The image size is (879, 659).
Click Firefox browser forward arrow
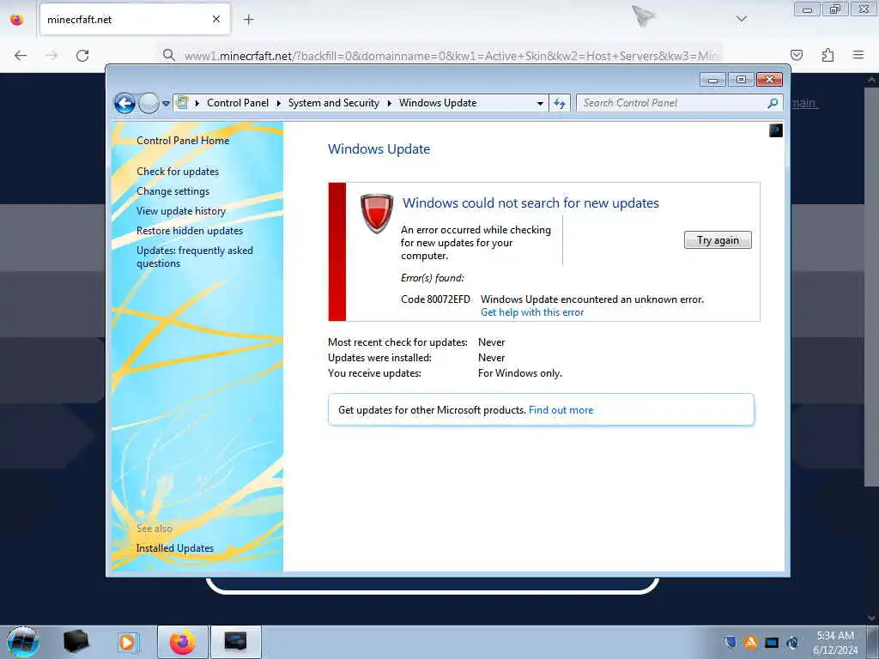click(x=52, y=56)
